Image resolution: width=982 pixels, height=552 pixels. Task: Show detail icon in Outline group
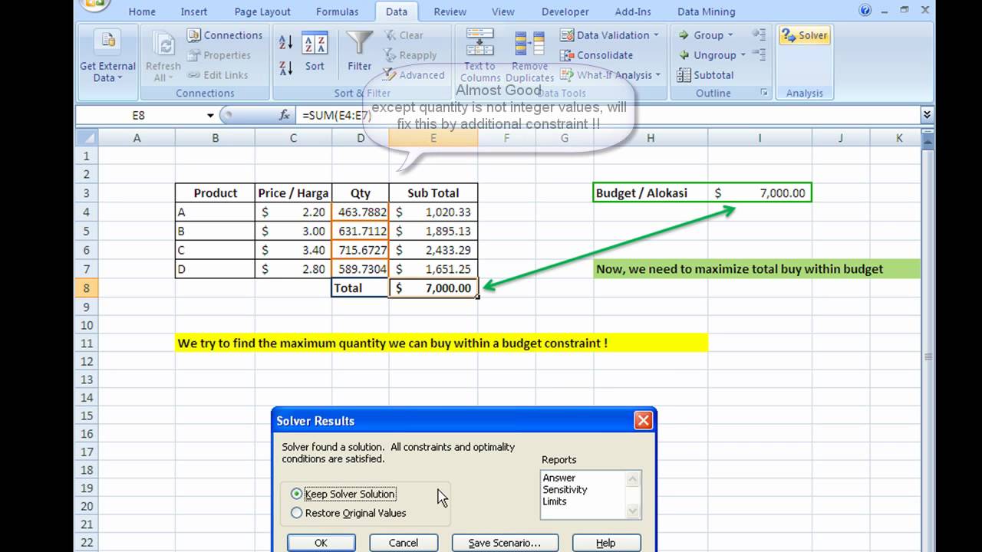[759, 34]
